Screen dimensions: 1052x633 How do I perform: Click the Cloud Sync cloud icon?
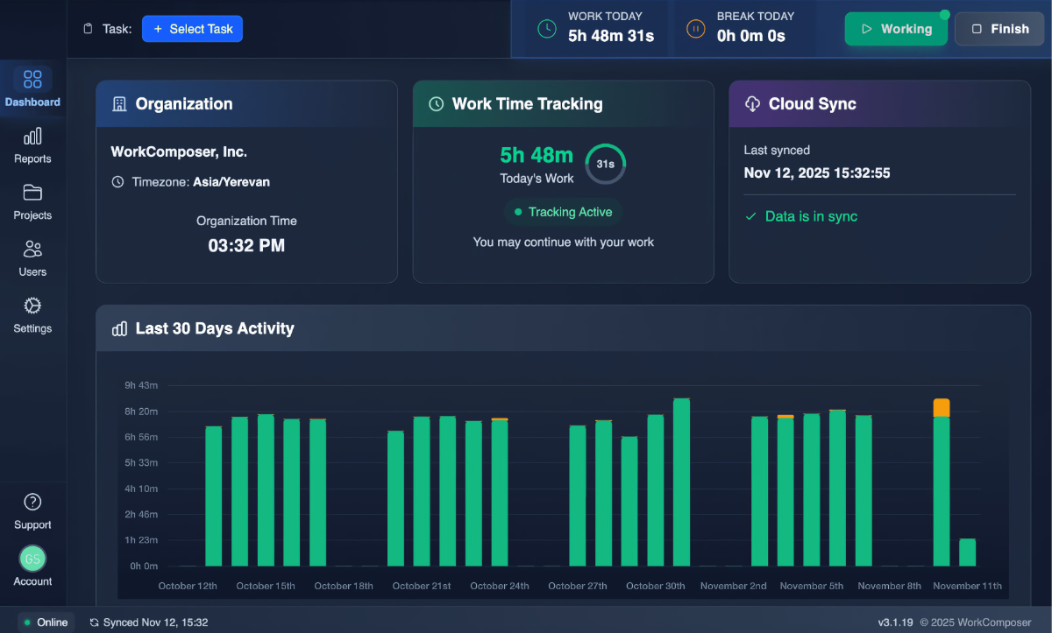click(752, 103)
